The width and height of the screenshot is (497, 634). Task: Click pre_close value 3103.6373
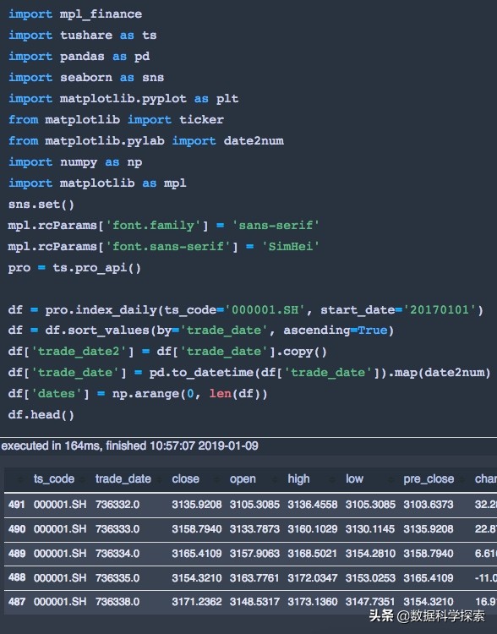coord(429,505)
